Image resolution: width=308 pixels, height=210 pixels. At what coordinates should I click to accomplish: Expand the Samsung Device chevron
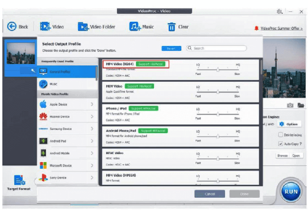click(92, 128)
